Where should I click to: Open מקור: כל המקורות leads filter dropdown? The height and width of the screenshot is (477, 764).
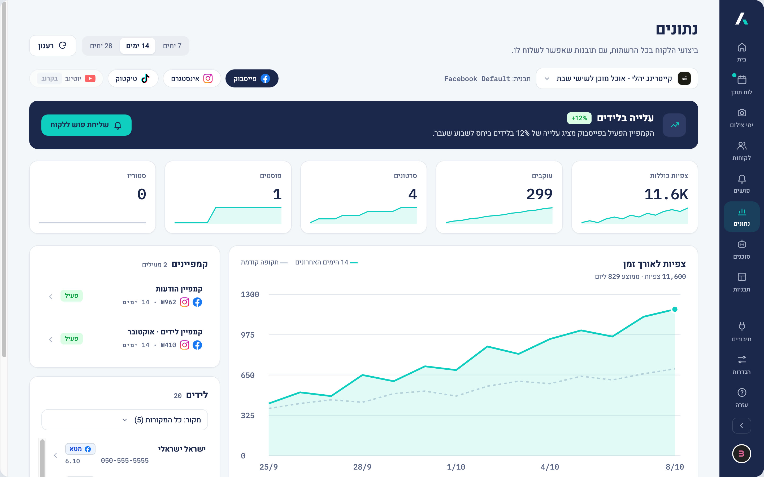124,419
